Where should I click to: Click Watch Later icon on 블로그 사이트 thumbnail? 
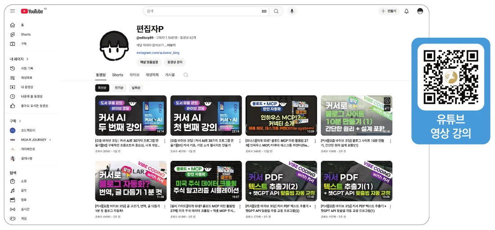tap(387, 101)
